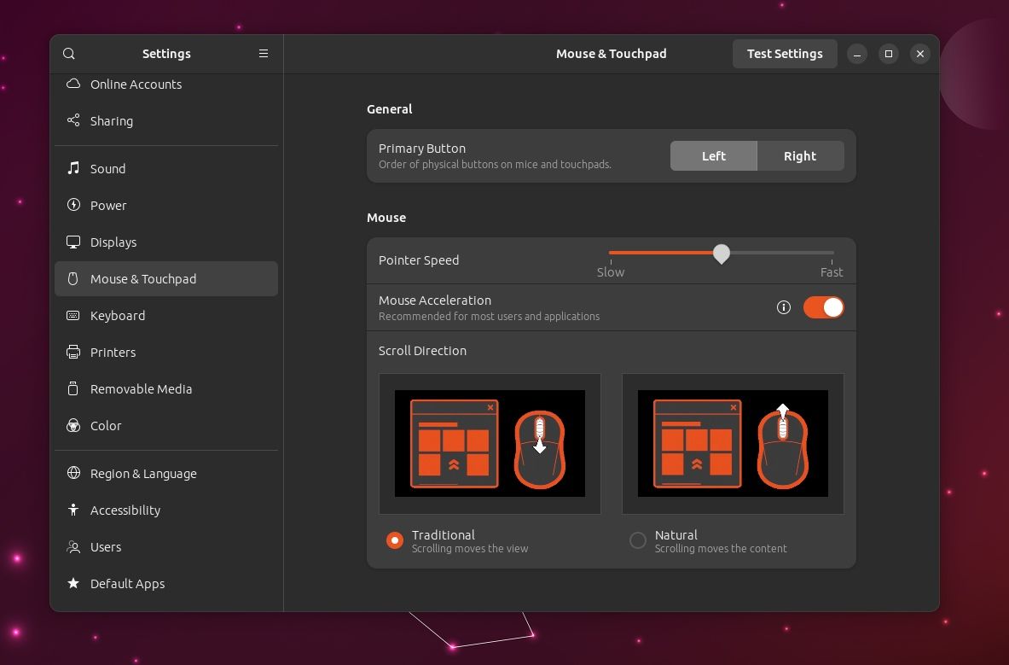Click the Test Settings button

pyautogui.click(x=784, y=53)
